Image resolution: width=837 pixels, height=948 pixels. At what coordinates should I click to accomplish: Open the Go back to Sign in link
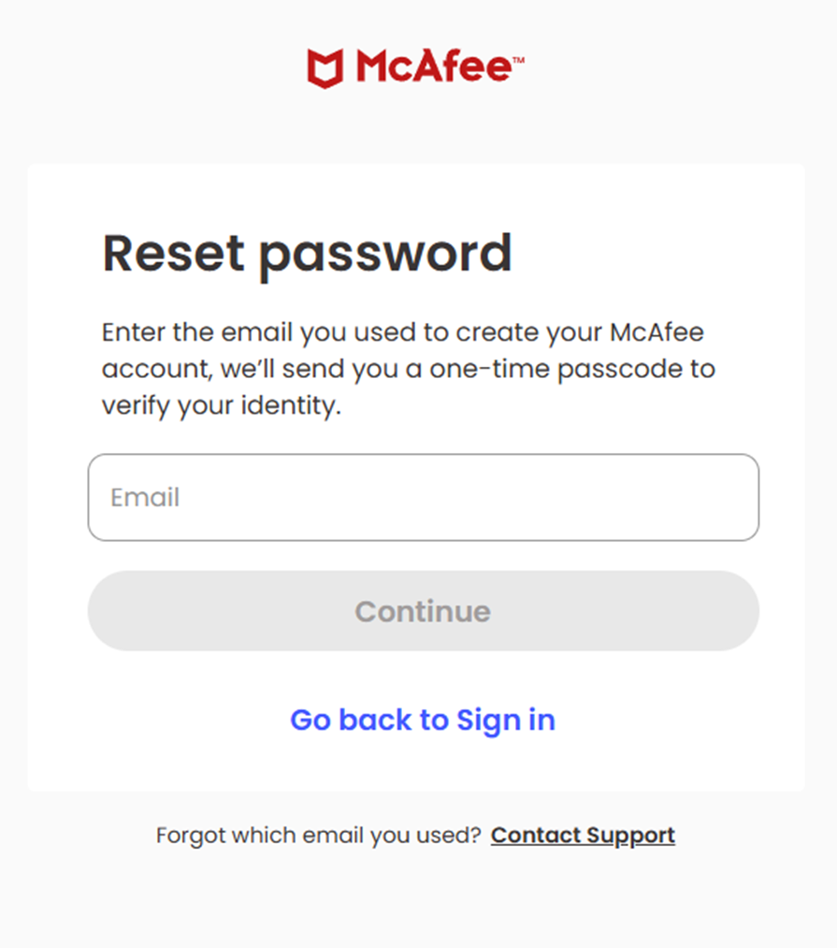(423, 720)
